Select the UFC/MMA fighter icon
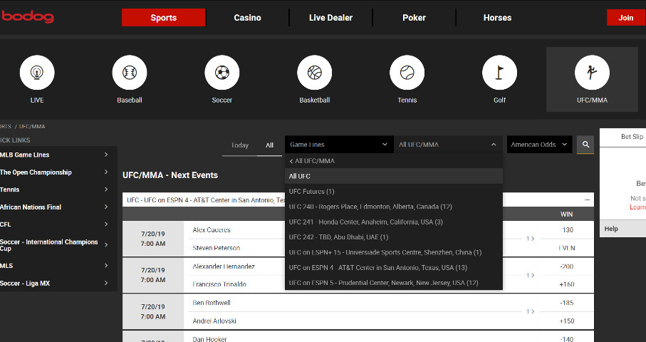This screenshot has width=646, height=342. coord(592,73)
